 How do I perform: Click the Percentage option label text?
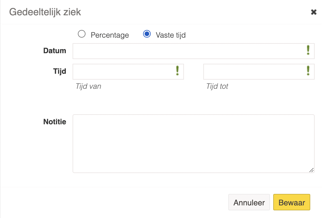110,35
